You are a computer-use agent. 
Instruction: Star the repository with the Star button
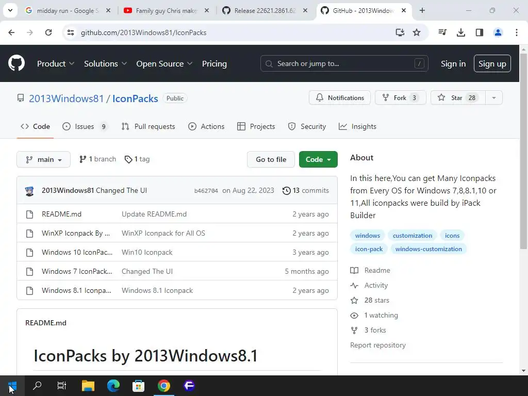click(x=458, y=97)
